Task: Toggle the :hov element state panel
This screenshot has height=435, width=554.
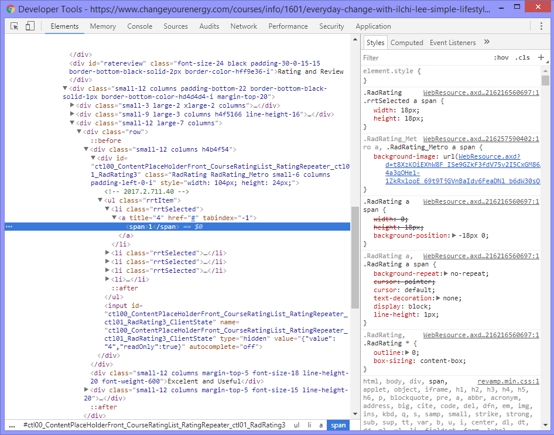Action: coord(501,58)
